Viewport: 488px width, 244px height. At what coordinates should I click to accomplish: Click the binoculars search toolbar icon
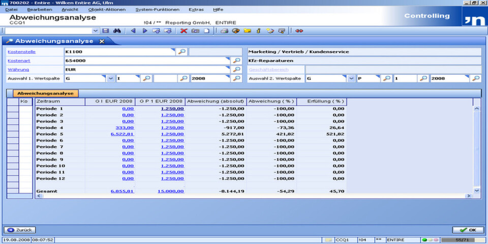[117, 31]
